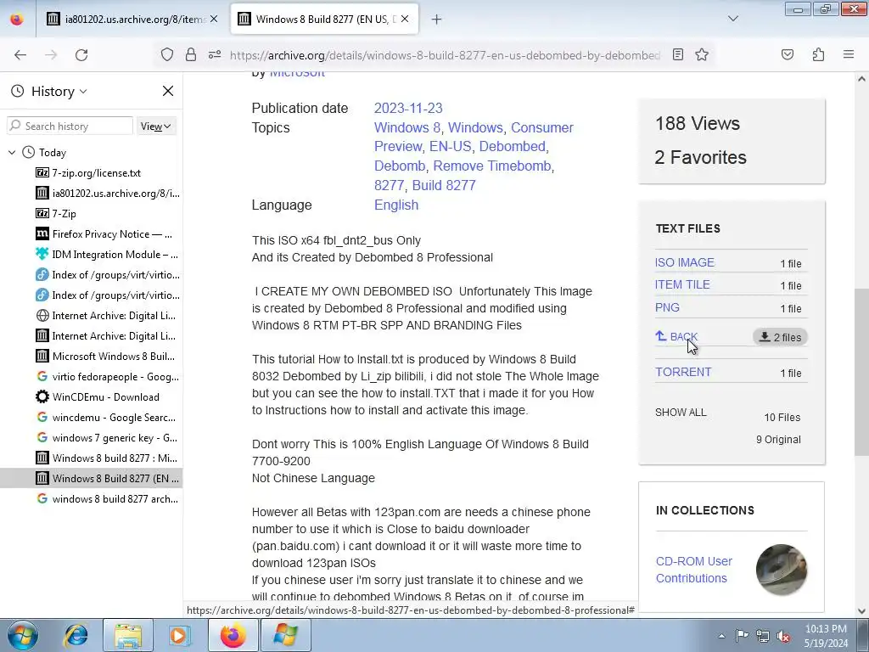Open Windows 8 build 8277 : Mi... history entry

[x=107, y=458]
